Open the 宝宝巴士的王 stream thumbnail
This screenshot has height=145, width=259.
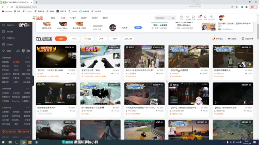coord(100,56)
